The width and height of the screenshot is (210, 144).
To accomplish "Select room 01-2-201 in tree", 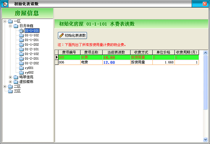I will 32,58.
